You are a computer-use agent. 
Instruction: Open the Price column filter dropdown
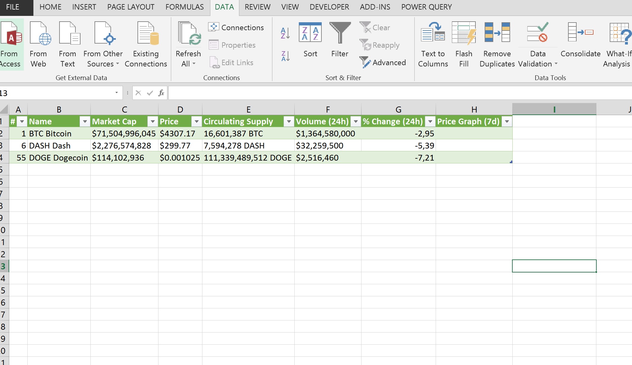tap(197, 121)
